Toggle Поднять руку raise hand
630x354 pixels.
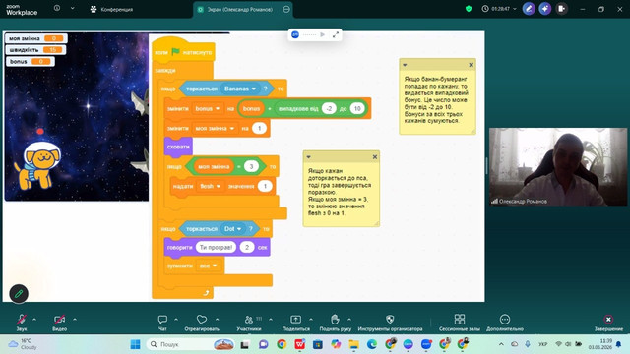[335, 323]
